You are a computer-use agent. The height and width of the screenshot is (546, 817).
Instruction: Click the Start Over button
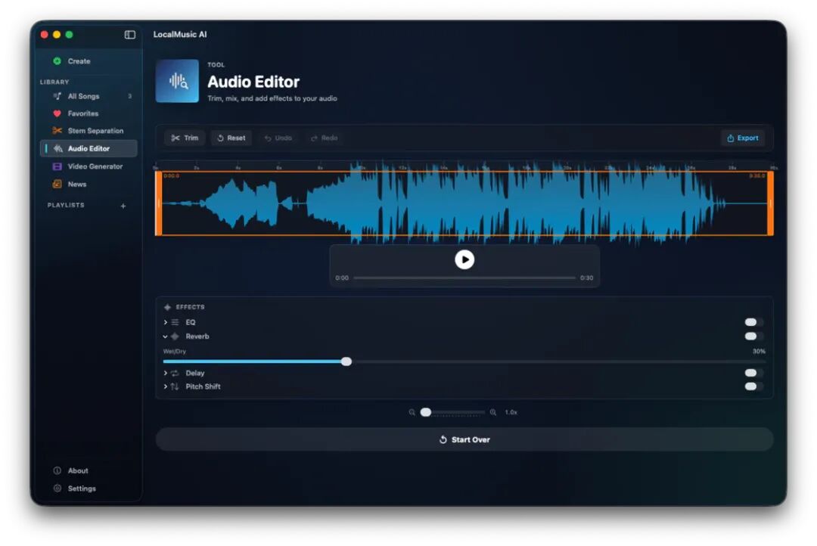(464, 439)
